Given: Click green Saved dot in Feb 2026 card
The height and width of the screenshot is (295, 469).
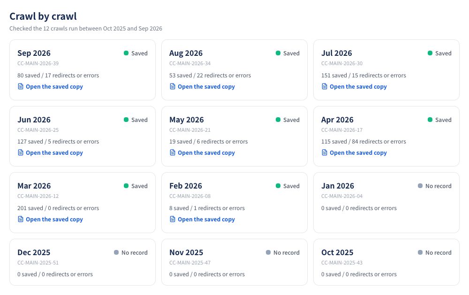Looking at the screenshot, I should coord(278,186).
